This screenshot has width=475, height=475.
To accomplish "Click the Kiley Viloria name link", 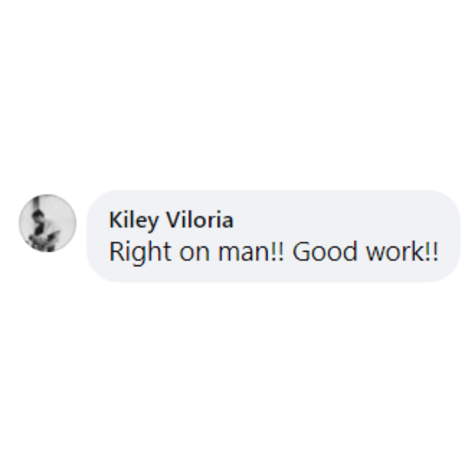I will point(171,220).
